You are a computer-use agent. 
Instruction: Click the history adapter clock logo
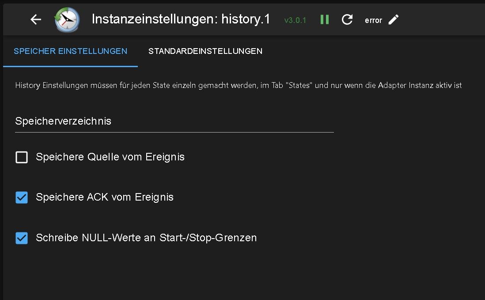pyautogui.click(x=67, y=20)
